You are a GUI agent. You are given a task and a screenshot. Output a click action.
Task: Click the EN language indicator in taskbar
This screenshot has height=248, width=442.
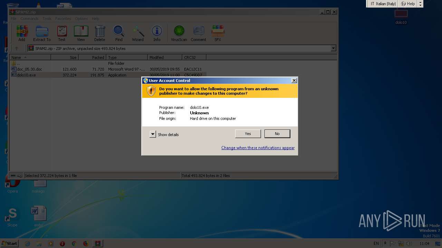(x=376, y=244)
